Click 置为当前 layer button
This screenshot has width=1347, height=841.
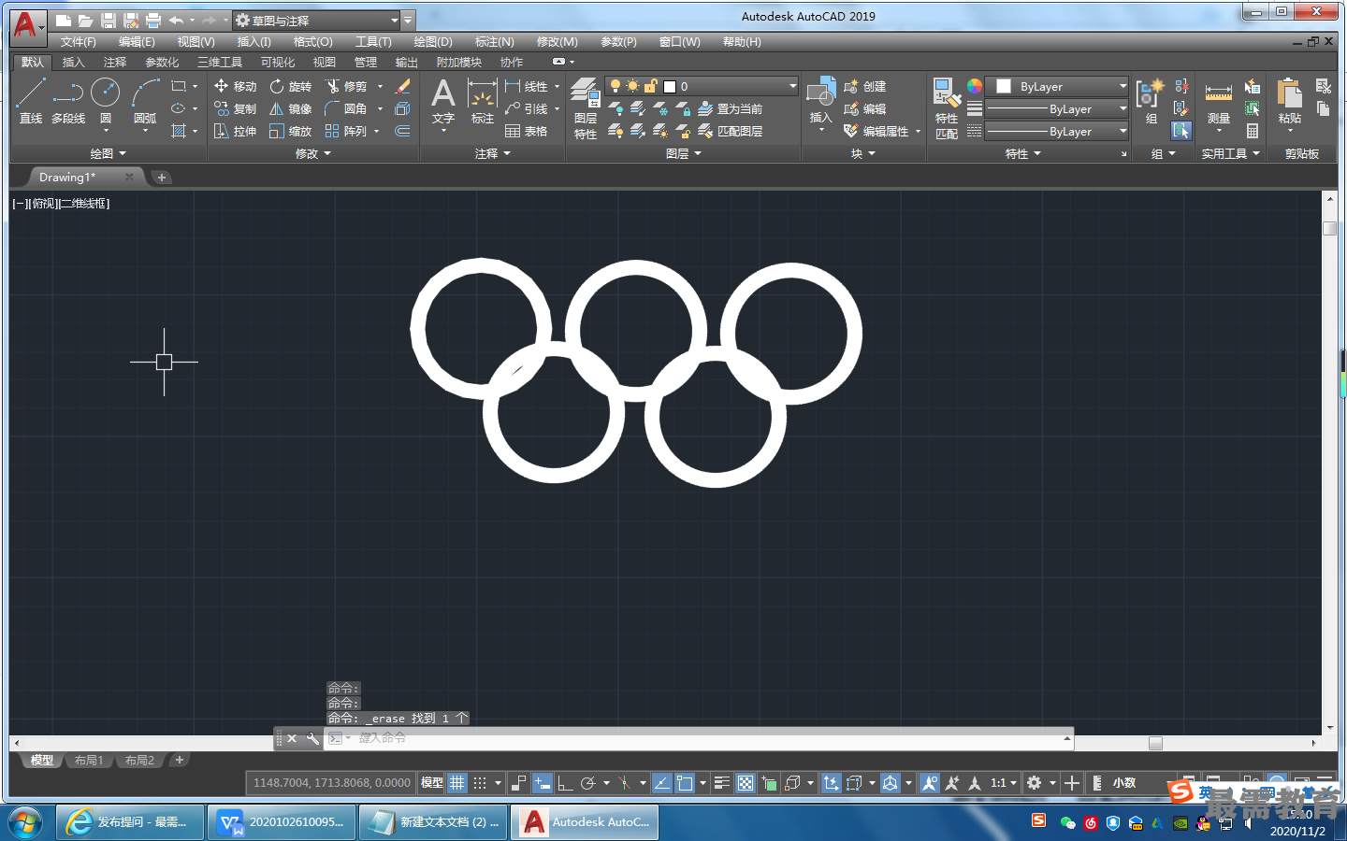tap(730, 109)
